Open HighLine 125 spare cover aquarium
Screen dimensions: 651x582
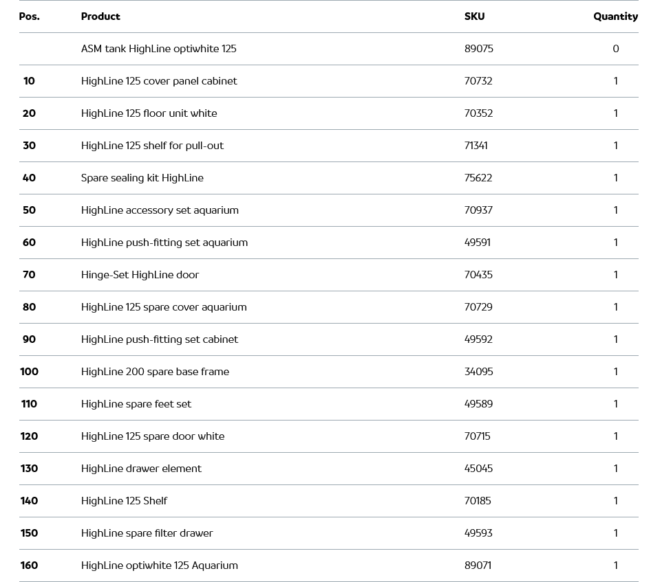[164, 307]
